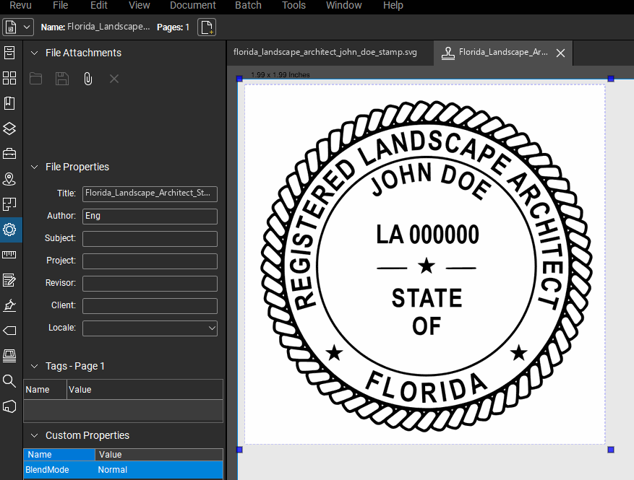Open the 3D Model Tree panel icon
Screen dimensions: 634x480
coord(9,406)
